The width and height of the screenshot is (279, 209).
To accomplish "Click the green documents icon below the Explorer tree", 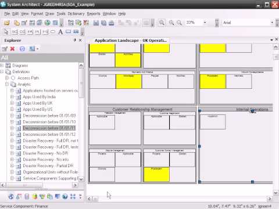I will pyautogui.click(x=50, y=197).
